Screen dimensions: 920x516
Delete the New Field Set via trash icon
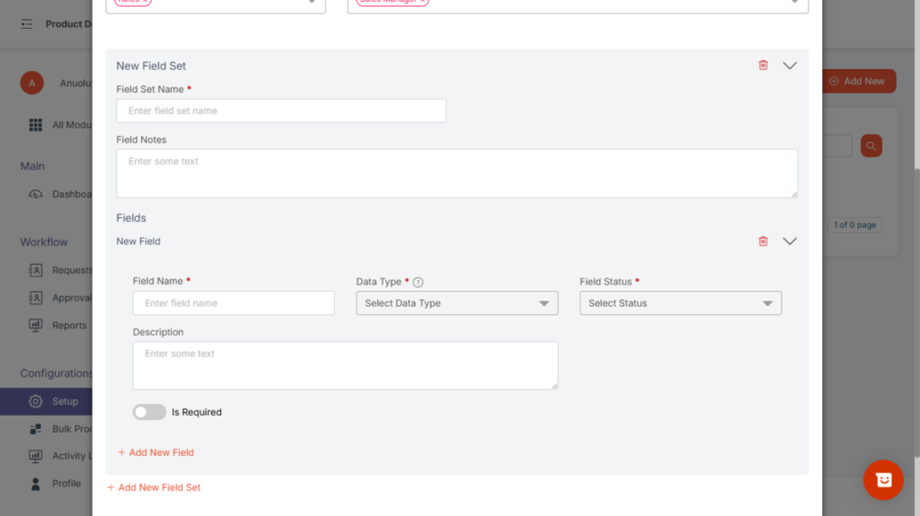(763, 66)
